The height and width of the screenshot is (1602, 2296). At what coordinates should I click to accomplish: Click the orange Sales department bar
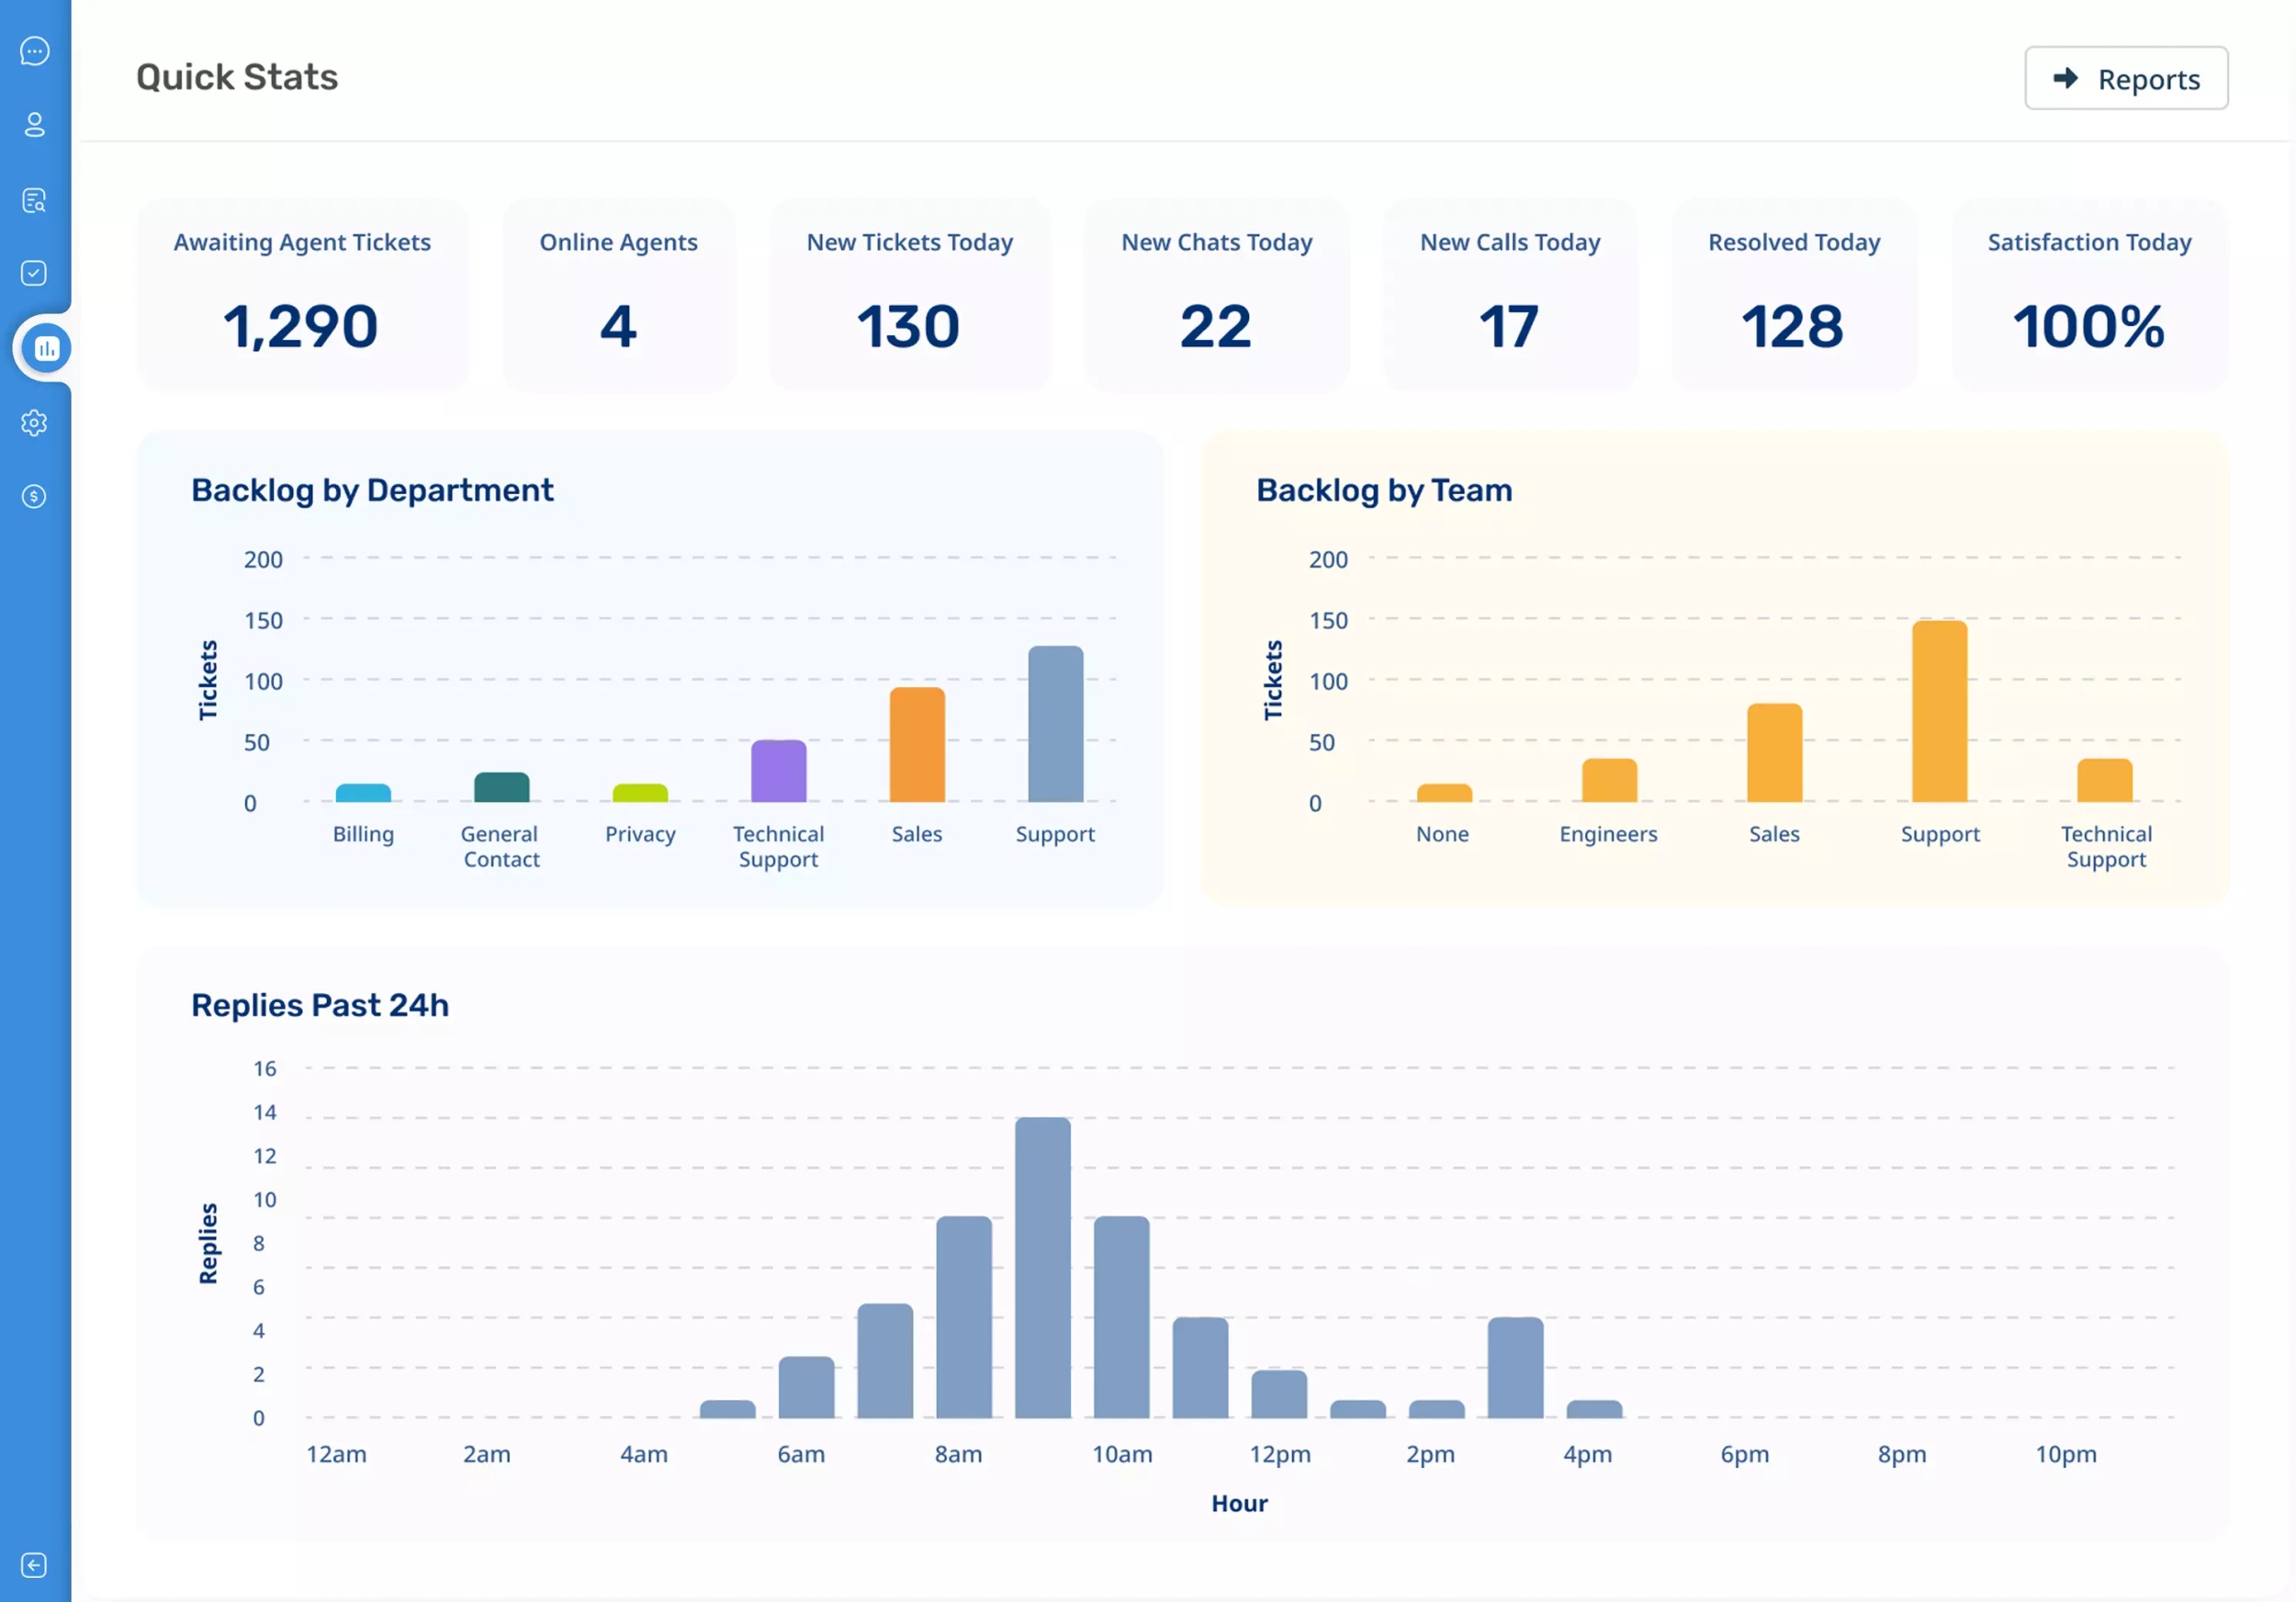(917, 745)
